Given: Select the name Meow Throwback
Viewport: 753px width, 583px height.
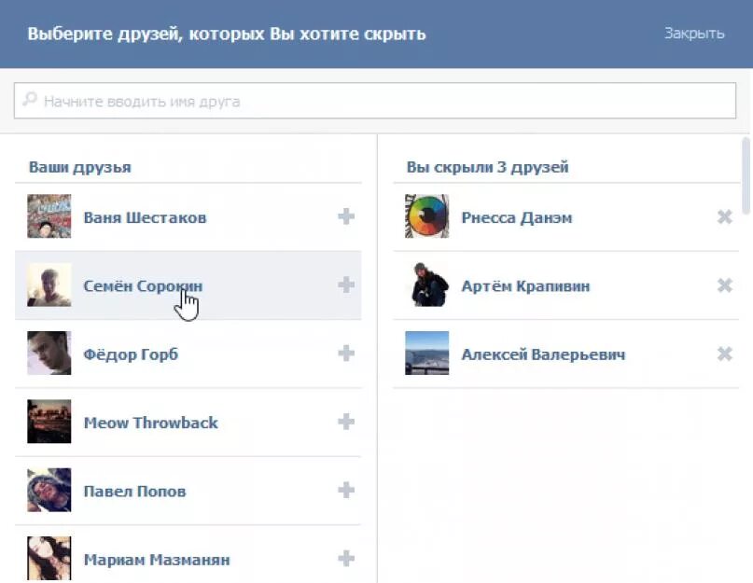Looking at the screenshot, I should click(151, 423).
